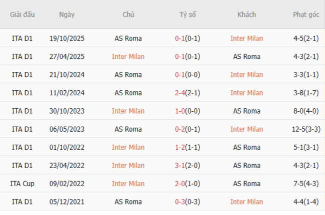Click the 2-4(2-1) score result
Viewport: 325px width, 215px height.
coord(187,93)
